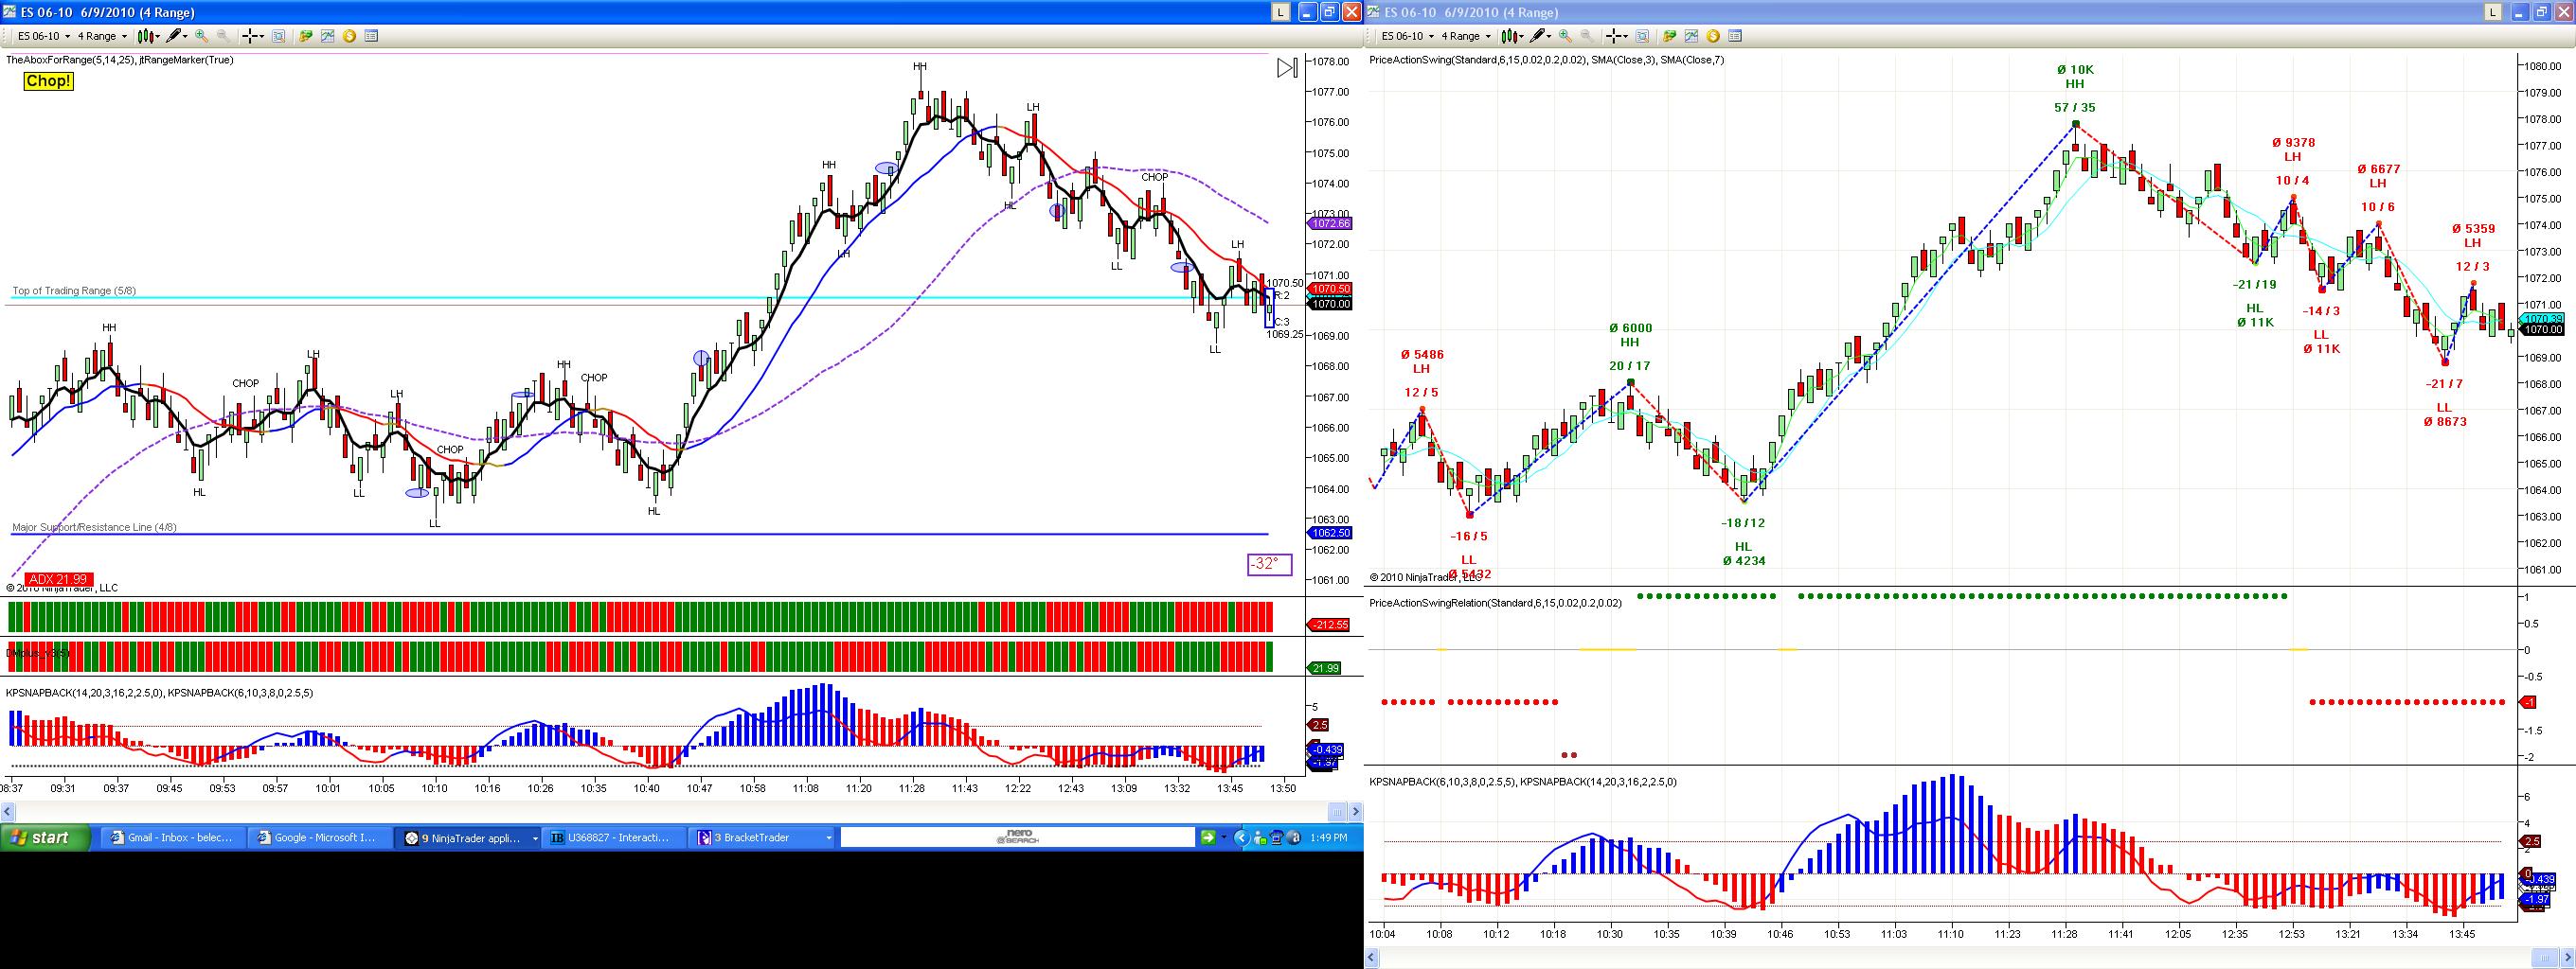Click the gold dollar coin icon in right chart
Viewport: 2576px width, 969px height.
click(1713, 36)
